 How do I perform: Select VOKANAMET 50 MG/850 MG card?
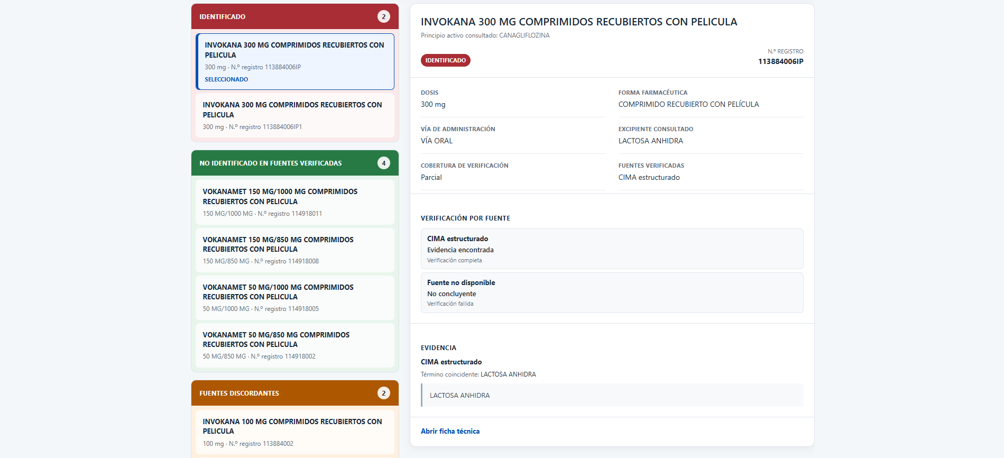pos(295,345)
